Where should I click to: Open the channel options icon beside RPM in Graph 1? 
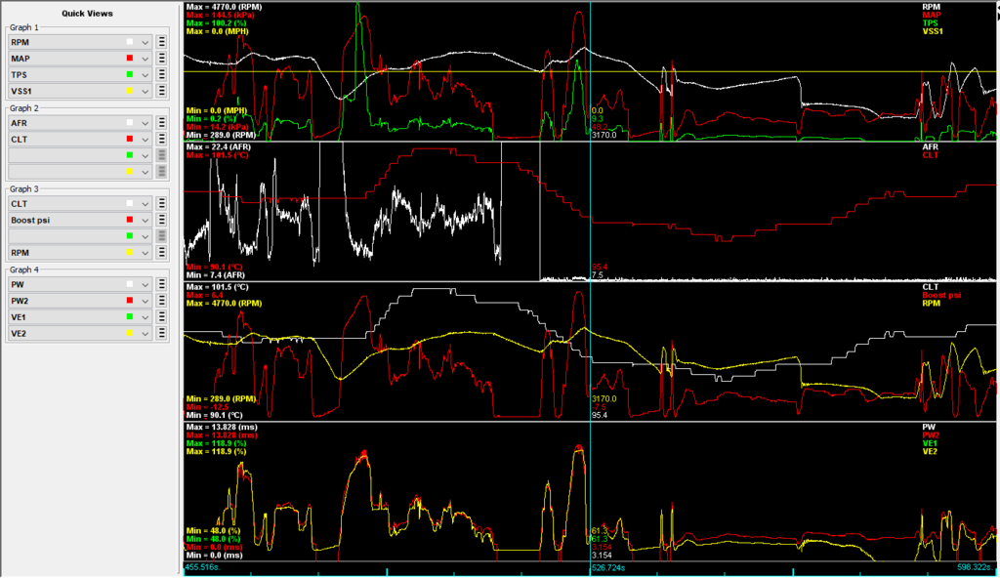(x=162, y=43)
